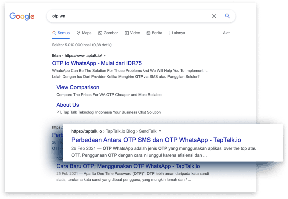Image resolution: width=288 pixels, height=199 pixels.
Task: Click the blue magnifier search icon
Action: pyautogui.click(x=227, y=16)
